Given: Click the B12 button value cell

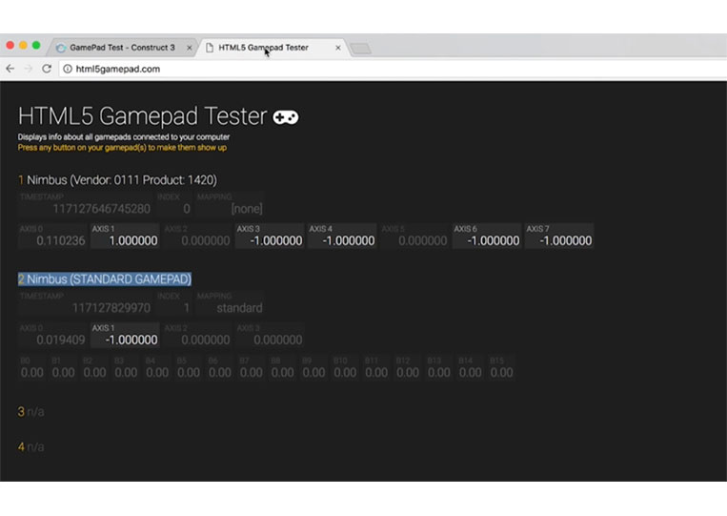Looking at the screenshot, I should (407, 368).
